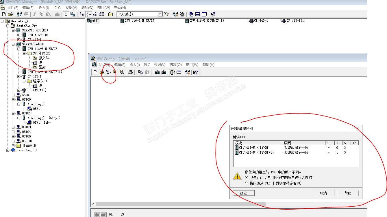
Task: Click Download icon in SIMATIC Manager toolbar
Action: pyautogui.click(x=57, y=14)
